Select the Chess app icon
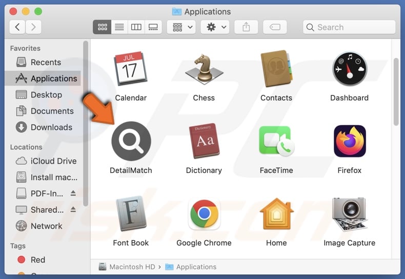Image resolution: width=405 pixels, height=279 pixels. tap(204, 68)
